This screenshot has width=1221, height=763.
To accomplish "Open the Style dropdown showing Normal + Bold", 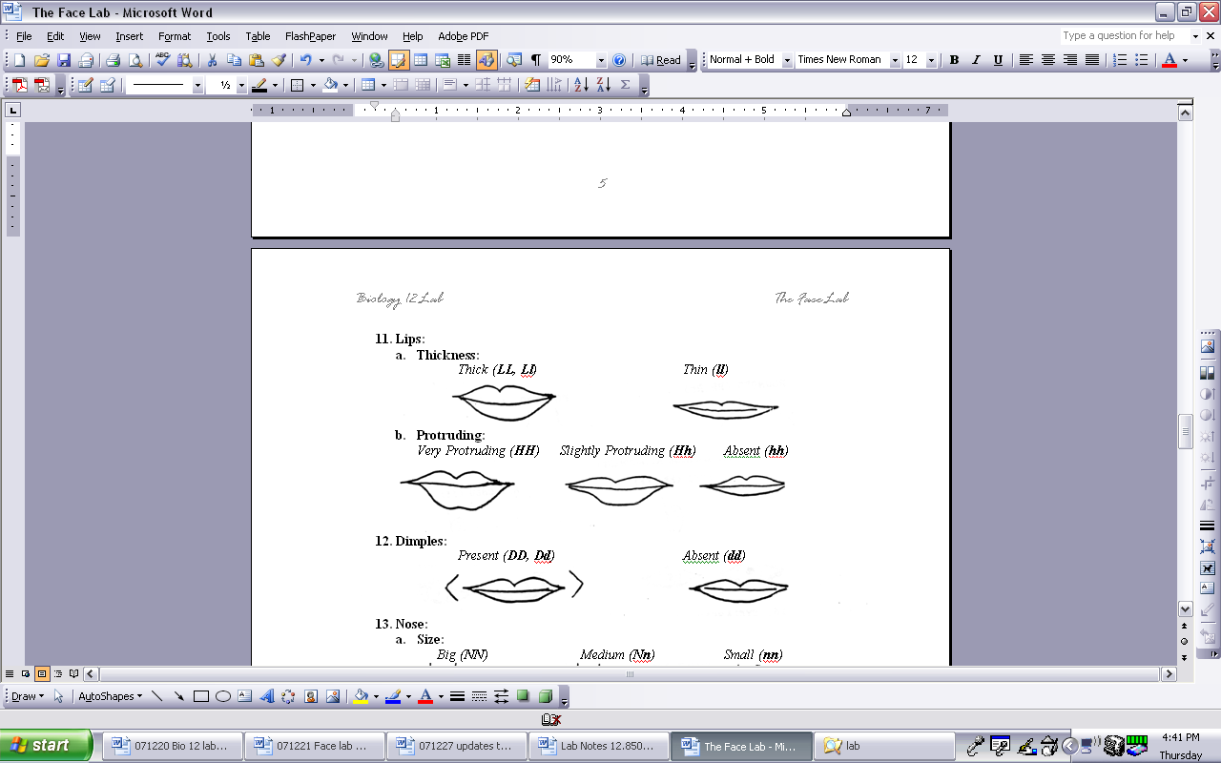I will click(787, 60).
